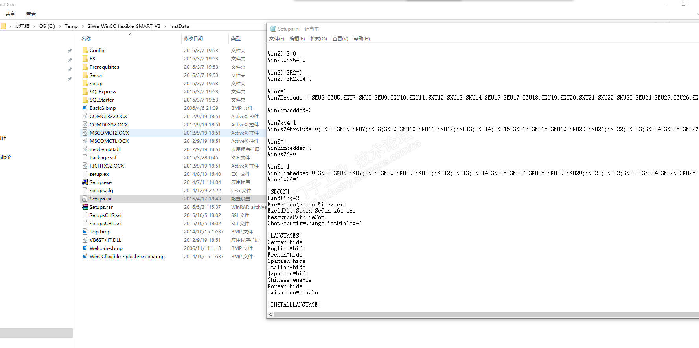The width and height of the screenshot is (699, 348).
Task: Sort files by the 修改日期 column header
Action: [x=193, y=38]
